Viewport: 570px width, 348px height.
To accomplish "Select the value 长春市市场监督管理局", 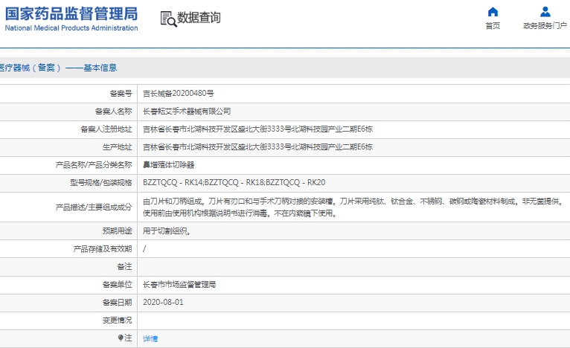I will pyautogui.click(x=179, y=285).
